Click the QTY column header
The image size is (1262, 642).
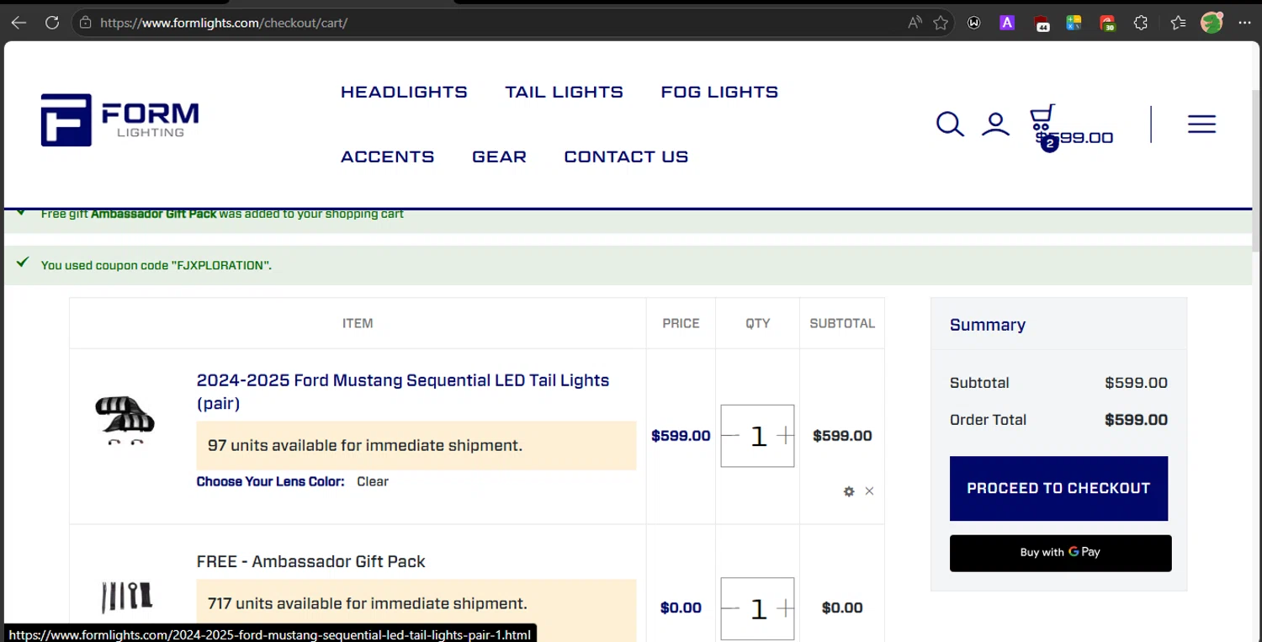tap(758, 323)
